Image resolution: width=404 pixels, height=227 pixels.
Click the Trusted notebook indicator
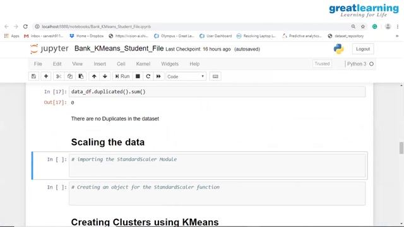[x=322, y=64]
